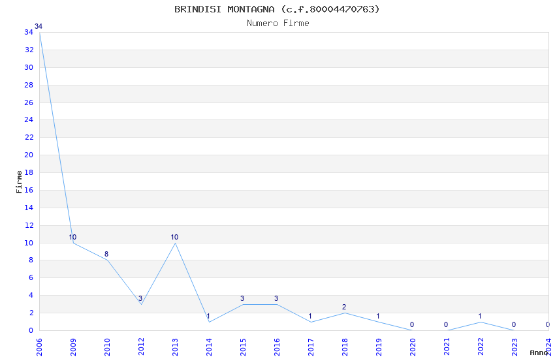555x359 pixels.
Task: Click y-axis tick label 12
Action: (29, 225)
